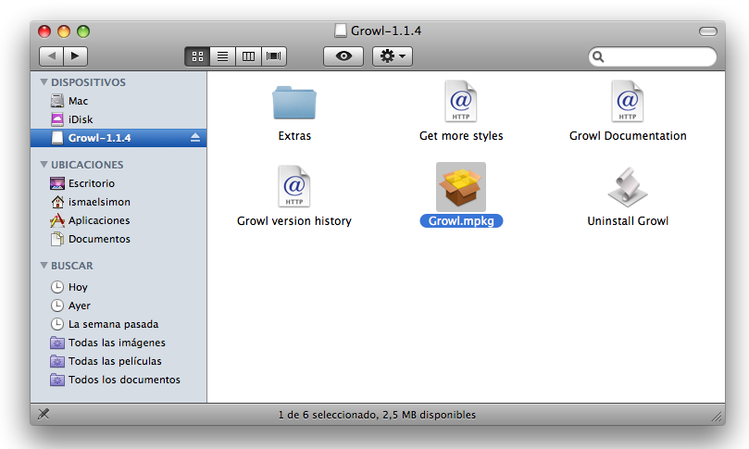Select the Mac hard drive icon
The width and height of the screenshot is (749, 449).
(57, 101)
